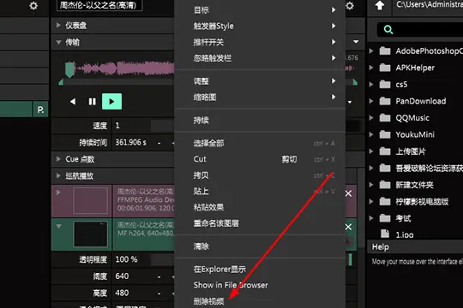Select the video track thumbnail
Viewport: 463px width, 308px height.
point(90,234)
